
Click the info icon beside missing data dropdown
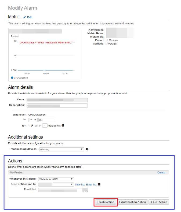pos(87,149)
